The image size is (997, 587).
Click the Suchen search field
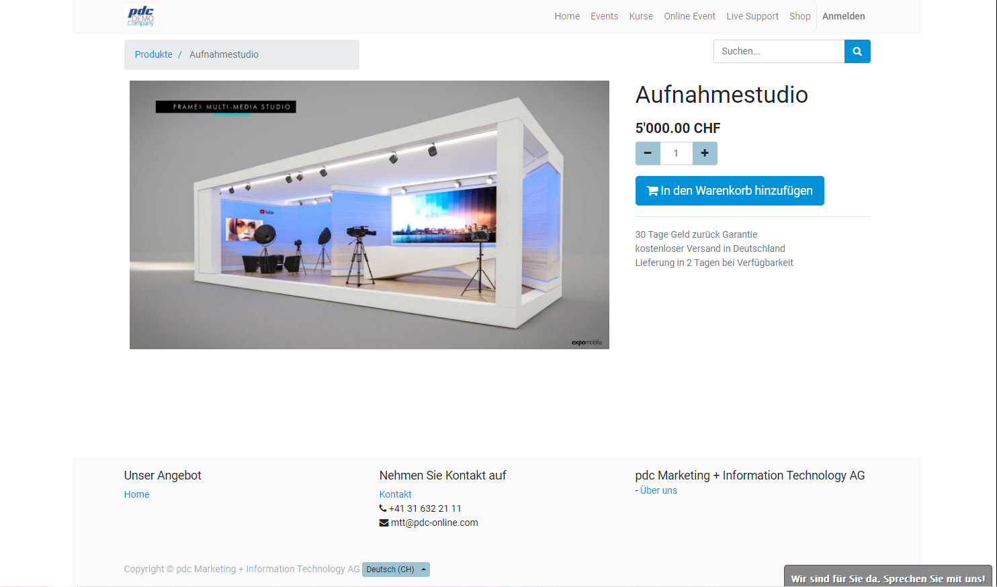pos(779,51)
